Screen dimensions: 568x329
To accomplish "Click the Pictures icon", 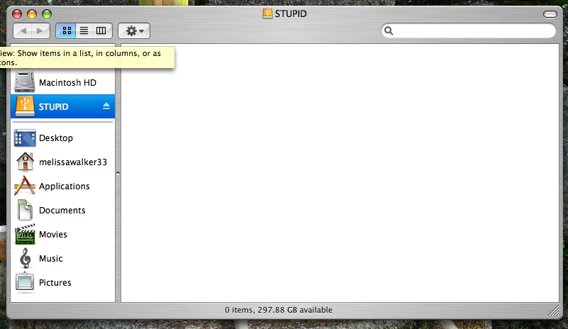I will click(25, 282).
